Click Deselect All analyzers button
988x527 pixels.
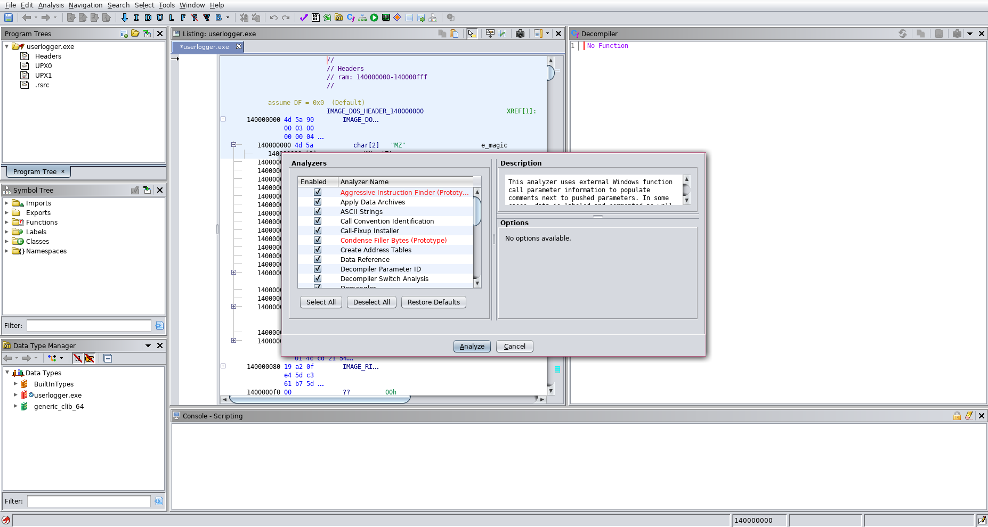(x=371, y=302)
